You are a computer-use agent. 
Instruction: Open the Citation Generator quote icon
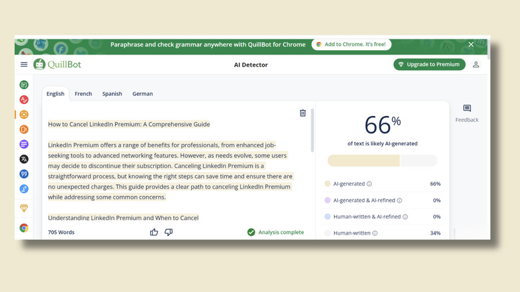point(24,174)
